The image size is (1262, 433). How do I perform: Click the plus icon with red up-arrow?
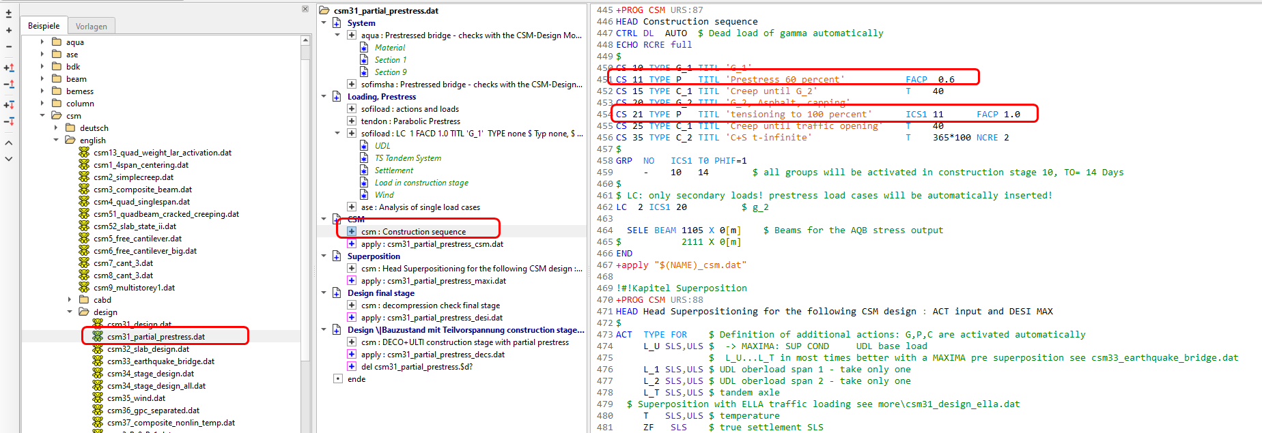coord(9,68)
